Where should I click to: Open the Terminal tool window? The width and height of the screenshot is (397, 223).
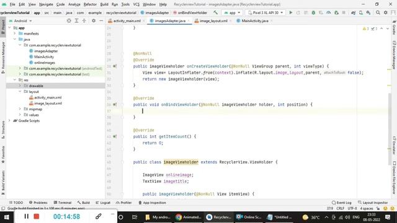[x=63, y=203]
